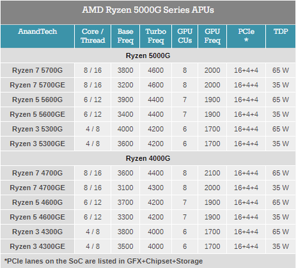Image resolution: width=296 pixels, height=268 pixels.
Task: Click turbo frequency 4600 for Ryzen 7 5700G
Action: coord(156,70)
